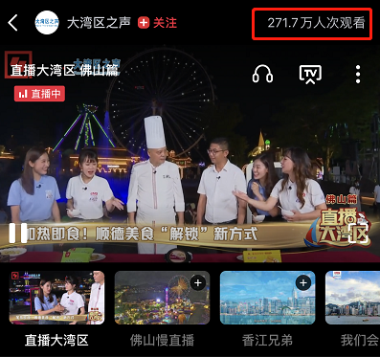The width and height of the screenshot is (380, 357).
Task: Enter fullscreen using the corner bracket icon
Action: (x=358, y=234)
